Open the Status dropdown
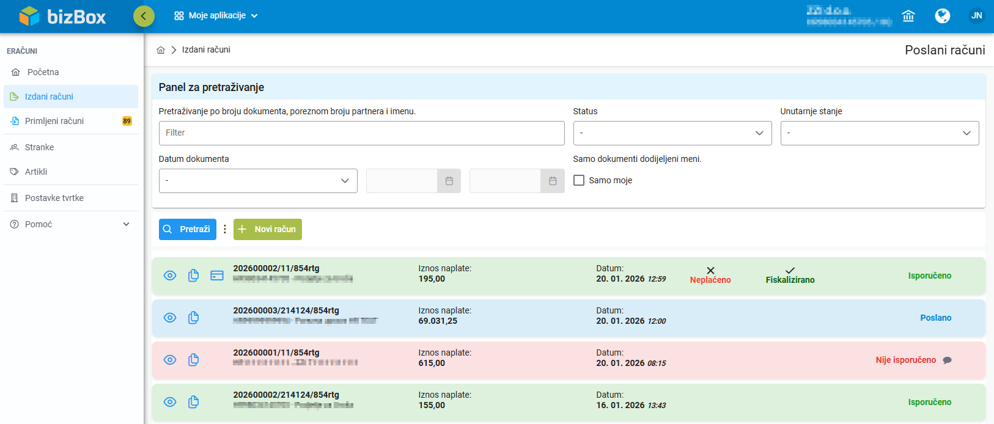Screen dimensions: 994x424 click(x=672, y=133)
